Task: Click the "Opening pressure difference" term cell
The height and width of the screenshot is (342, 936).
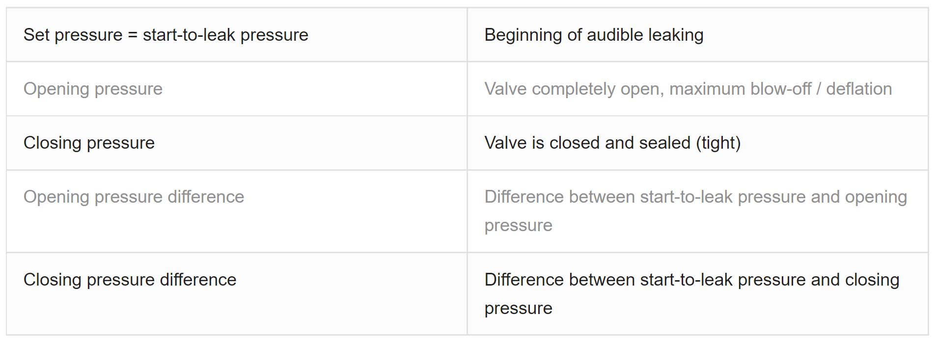Action: point(237,211)
